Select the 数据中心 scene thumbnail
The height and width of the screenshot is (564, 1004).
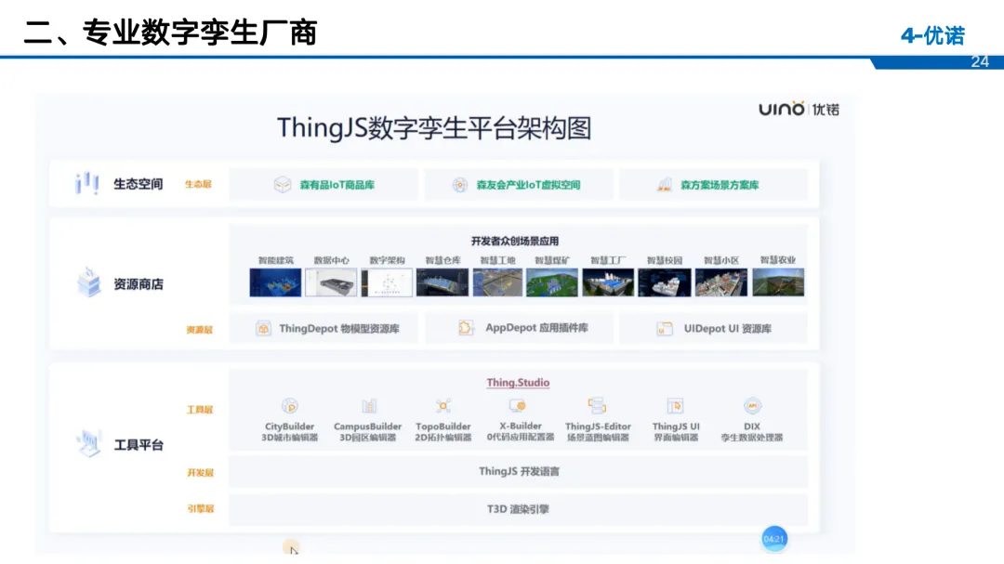click(x=331, y=282)
